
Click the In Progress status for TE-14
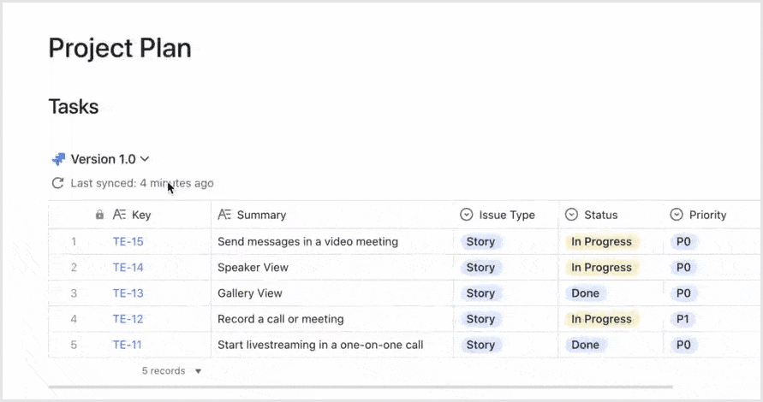[601, 268]
